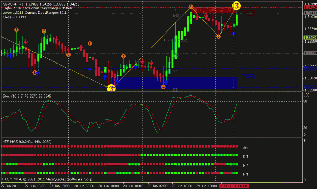Viewport: 317px width, 189px height.
Task: Click the '27 Jun 10:00' time axis label
Action: pyautogui.click(x=35, y=186)
